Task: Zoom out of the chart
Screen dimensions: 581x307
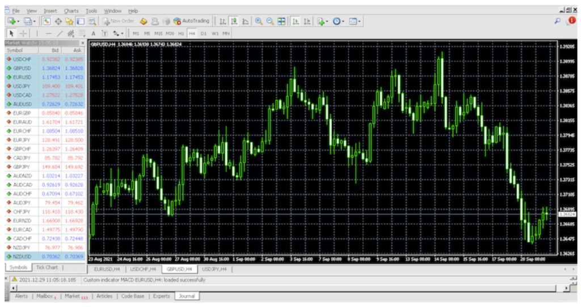Action: click(x=270, y=21)
